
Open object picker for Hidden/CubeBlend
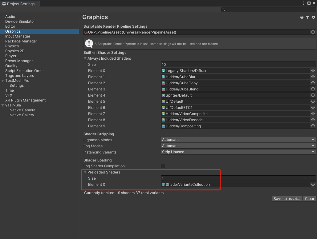(313, 89)
